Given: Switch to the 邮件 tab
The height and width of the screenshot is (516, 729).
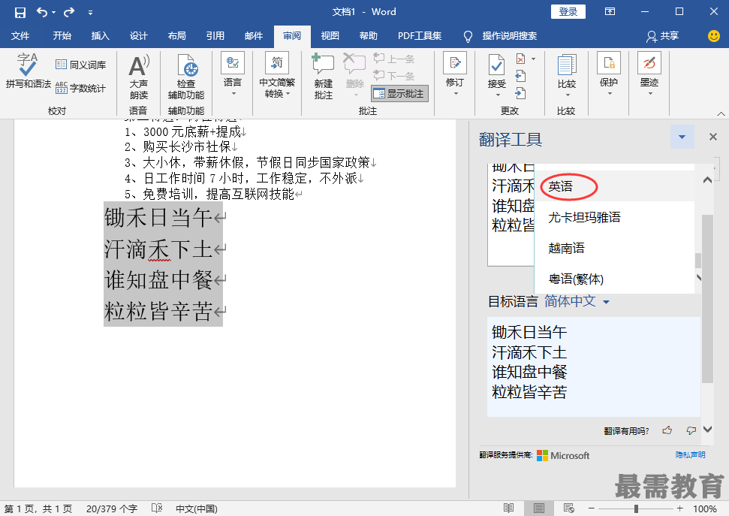Looking at the screenshot, I should pos(253,36).
